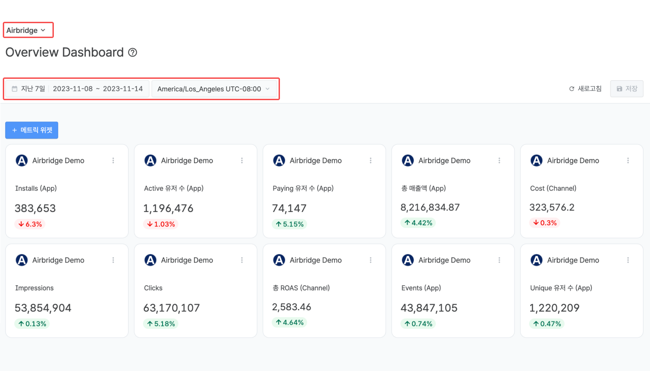Click the 0.3% decrease badge on Cost
Viewport: 650px width, 371px height.
coord(545,223)
